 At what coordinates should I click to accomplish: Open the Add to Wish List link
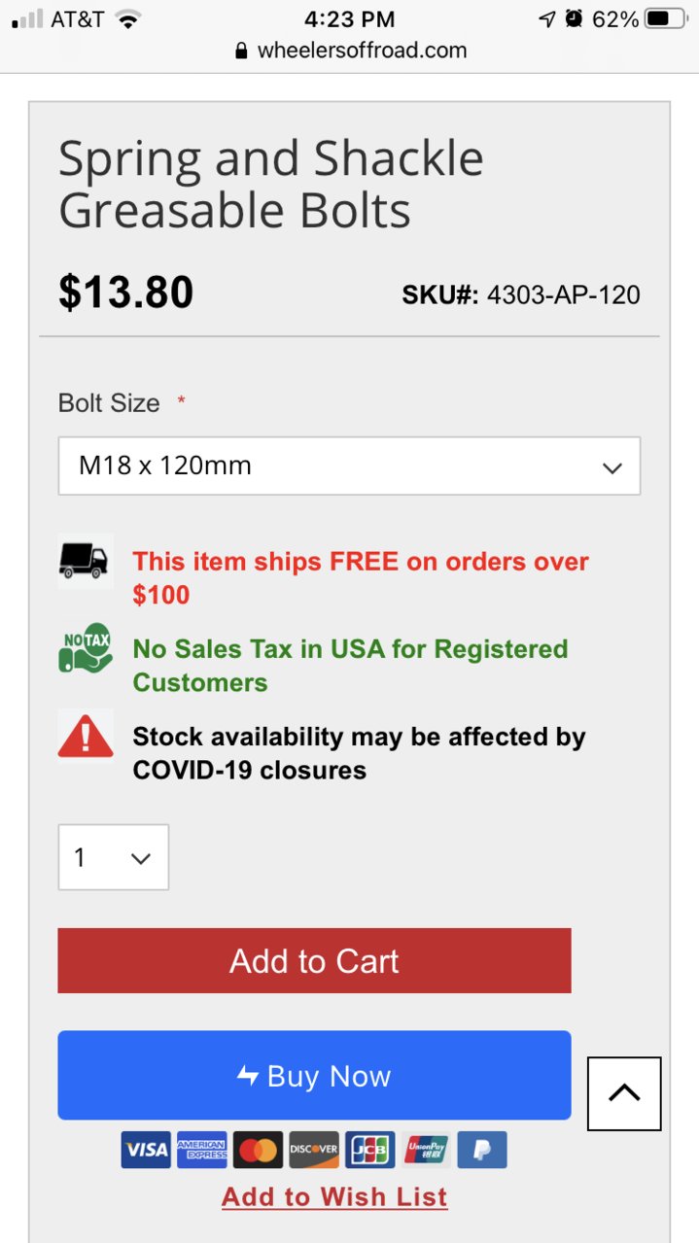point(334,1196)
